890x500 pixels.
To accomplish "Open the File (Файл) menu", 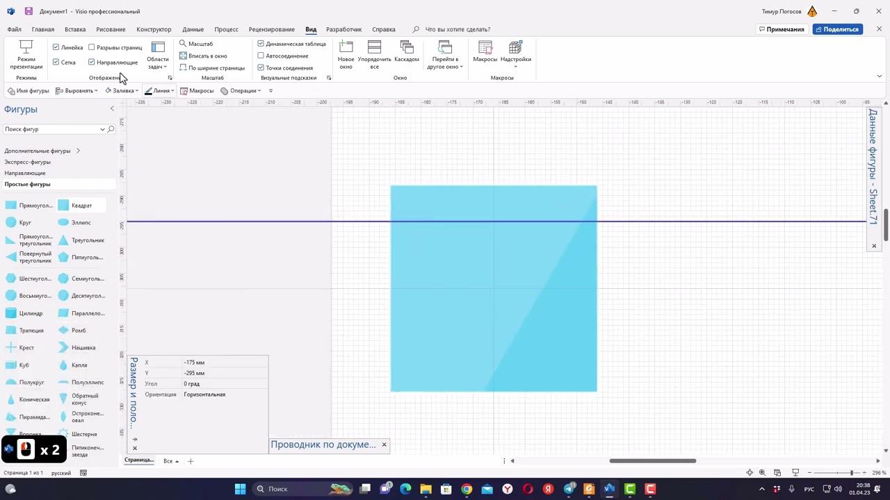I will click(15, 29).
